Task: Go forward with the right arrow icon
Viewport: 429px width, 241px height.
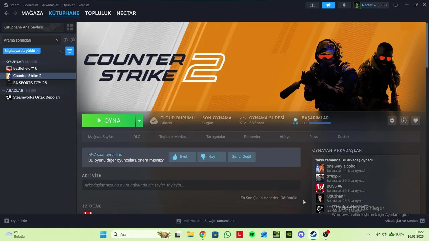Action: (x=15, y=13)
